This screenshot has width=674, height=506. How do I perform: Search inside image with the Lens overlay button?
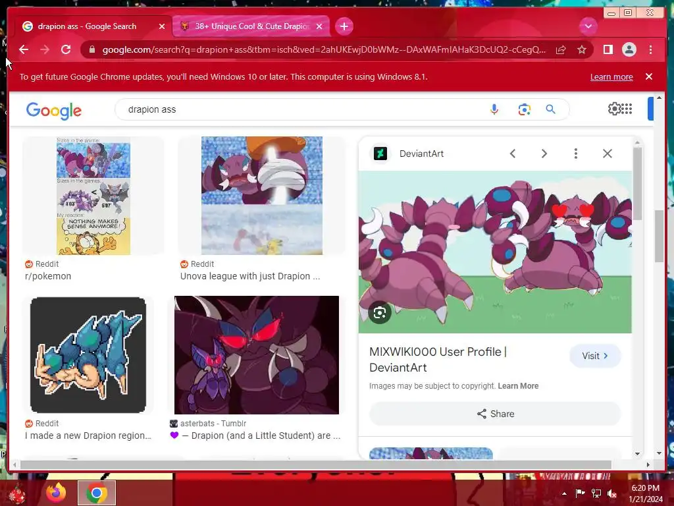click(380, 313)
